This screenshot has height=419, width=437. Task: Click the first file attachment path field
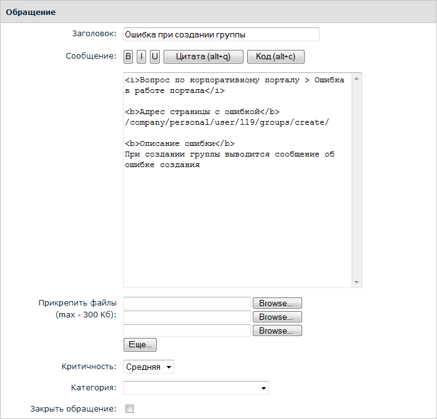[187, 303]
